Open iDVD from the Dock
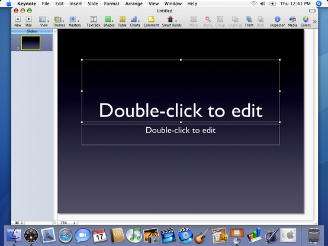 point(185,235)
